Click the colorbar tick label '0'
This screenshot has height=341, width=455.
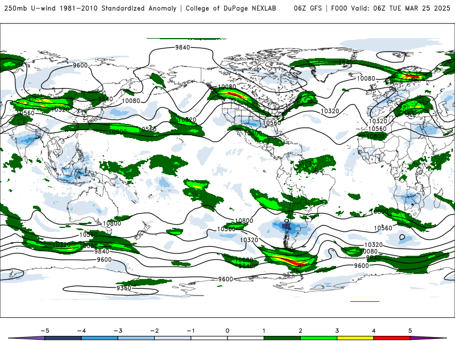(227, 331)
